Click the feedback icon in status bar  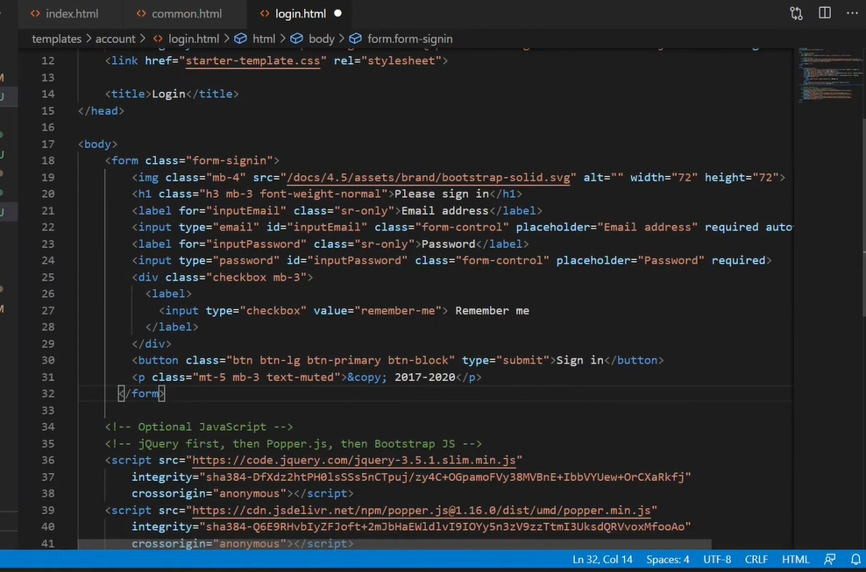point(829,560)
